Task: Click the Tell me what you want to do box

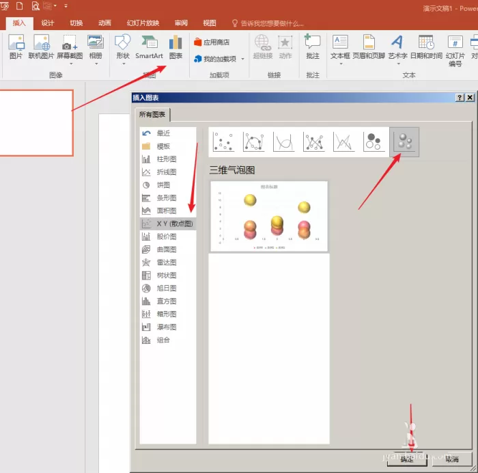Action: 268,23
